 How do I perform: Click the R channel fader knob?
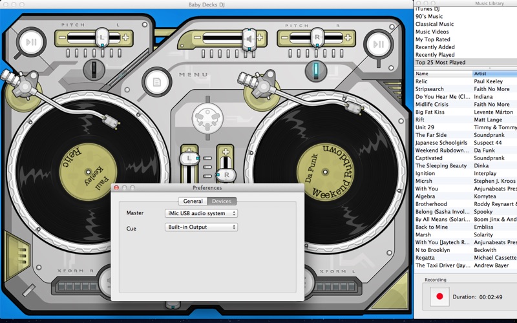pyautogui.click(x=226, y=174)
